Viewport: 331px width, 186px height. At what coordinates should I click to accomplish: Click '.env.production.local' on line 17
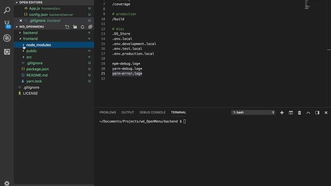coord(133,54)
